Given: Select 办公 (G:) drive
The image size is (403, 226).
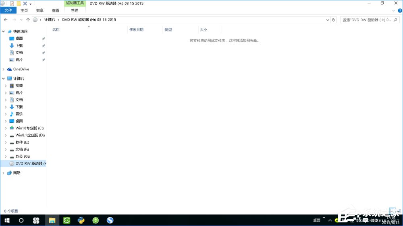Looking at the screenshot, I should click(22, 156).
